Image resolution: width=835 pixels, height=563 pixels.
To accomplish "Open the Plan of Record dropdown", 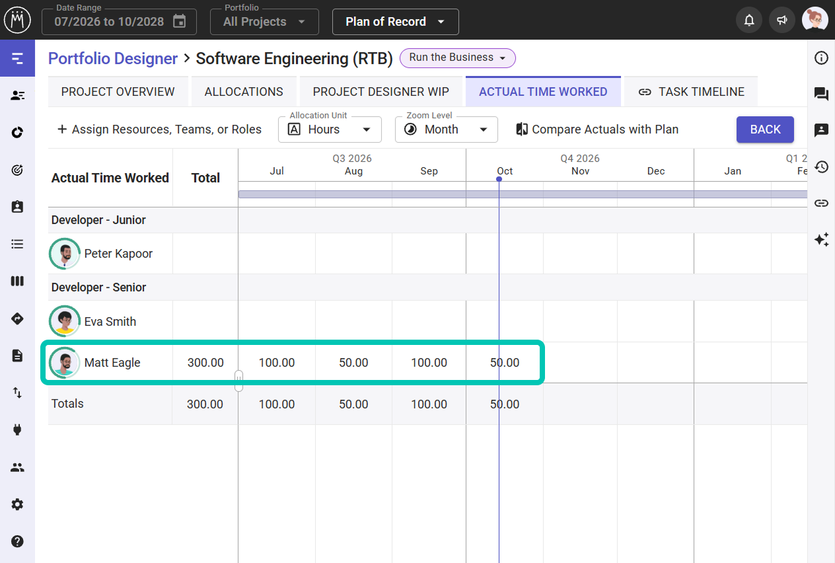I will coord(395,22).
